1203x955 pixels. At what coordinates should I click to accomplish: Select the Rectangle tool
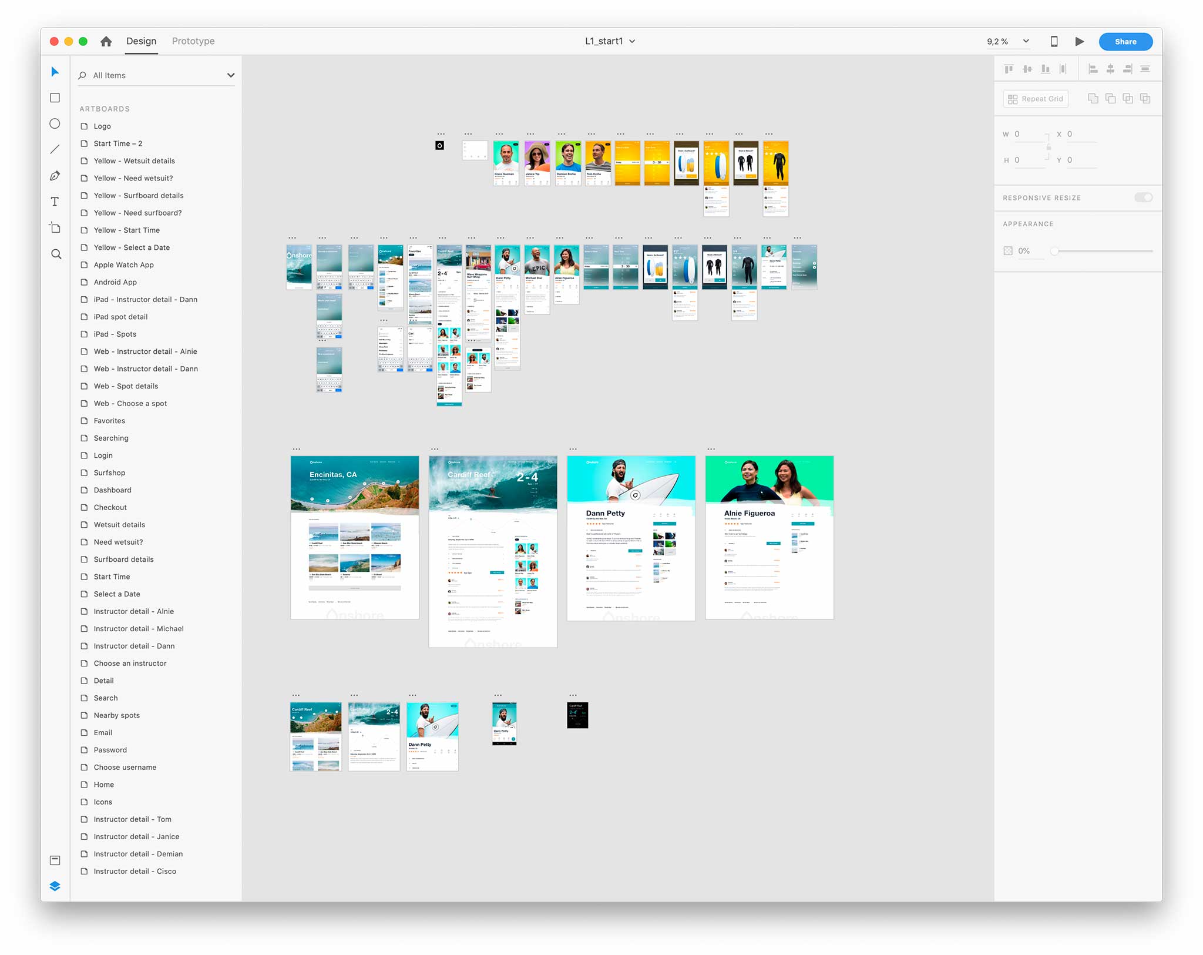tap(55, 98)
